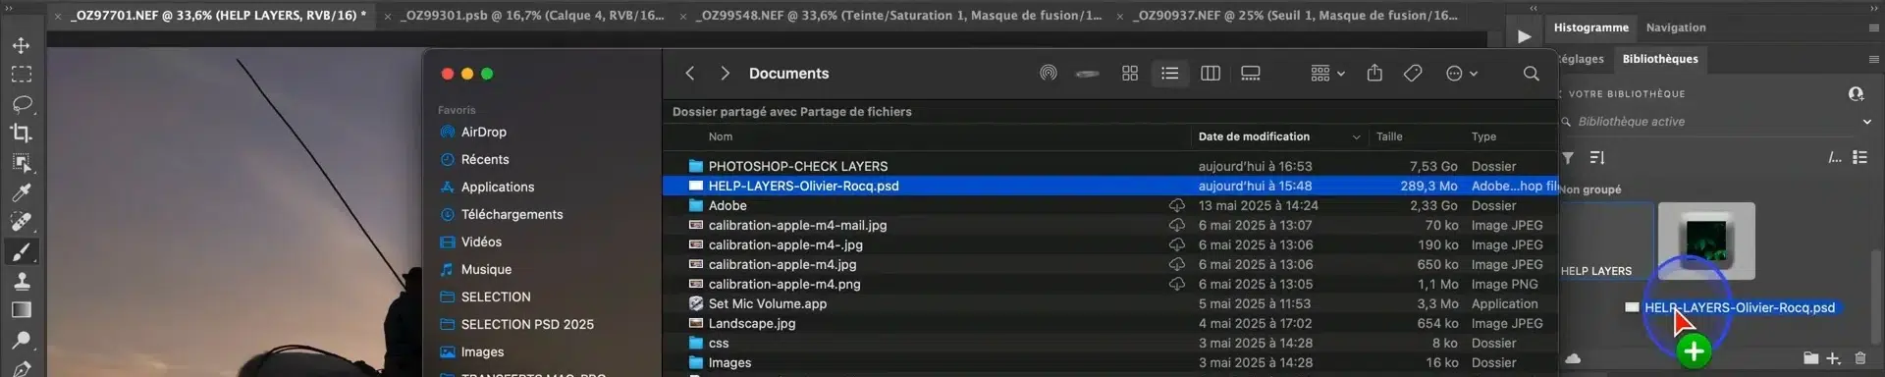The height and width of the screenshot is (377, 1885).
Task: Switch to _OZ99301.psb document tab
Action: pyautogui.click(x=531, y=16)
